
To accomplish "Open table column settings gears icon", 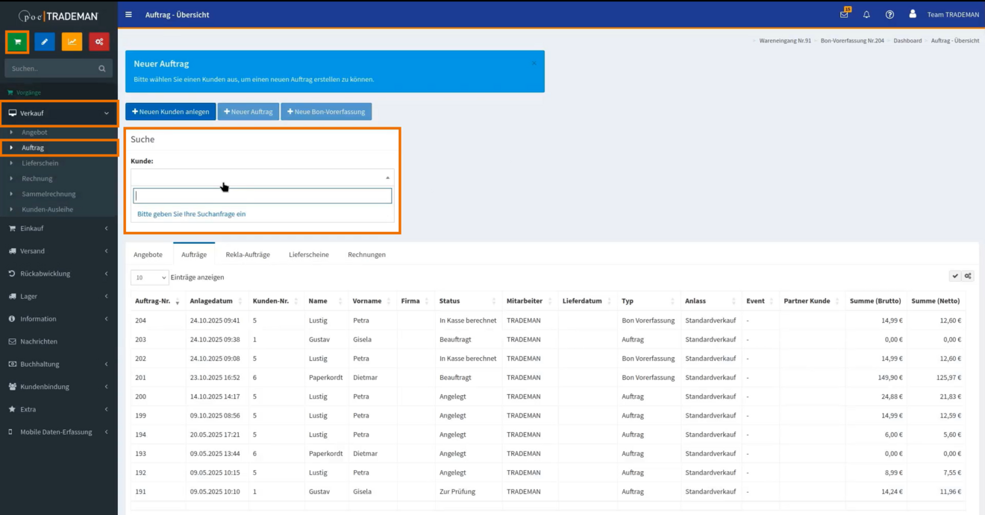I will coord(968,276).
